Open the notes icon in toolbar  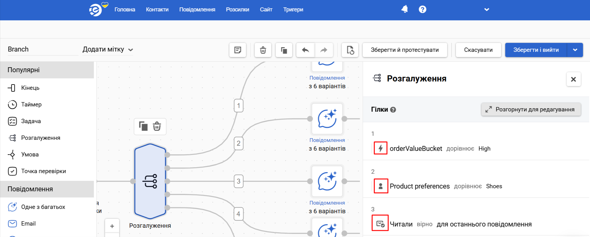click(x=238, y=50)
